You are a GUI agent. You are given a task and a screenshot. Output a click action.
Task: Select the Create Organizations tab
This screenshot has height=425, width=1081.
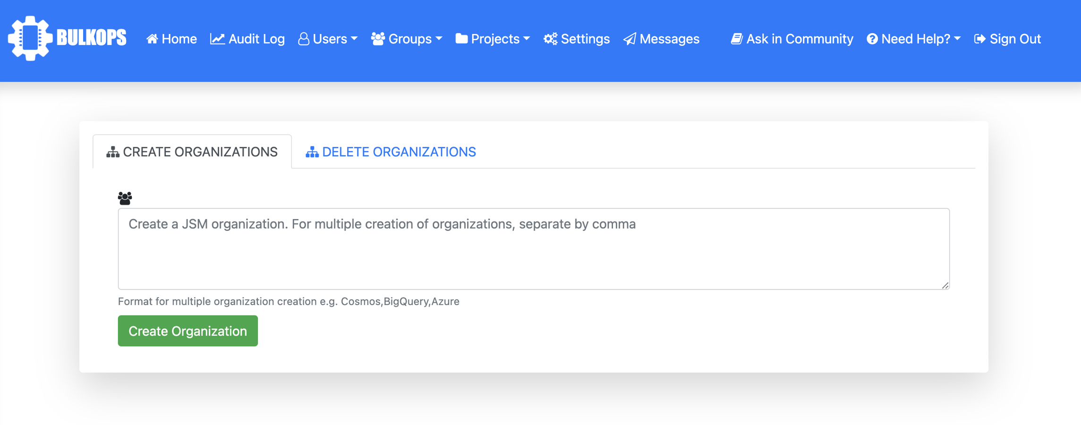[192, 152]
